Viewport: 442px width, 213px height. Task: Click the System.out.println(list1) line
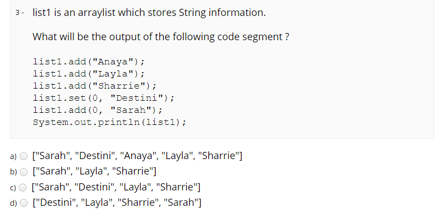click(110, 122)
